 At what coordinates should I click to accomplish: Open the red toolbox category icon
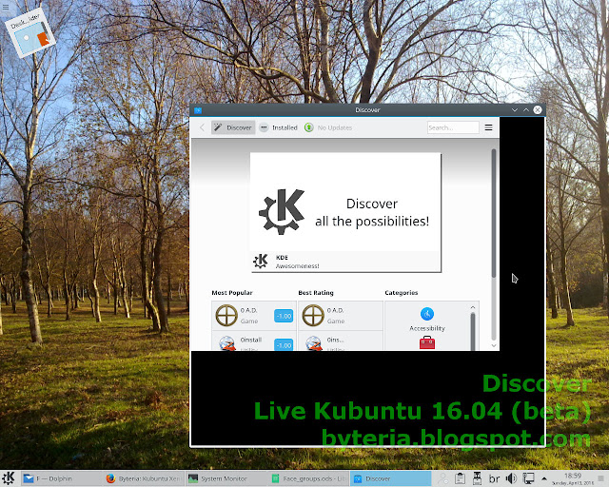coord(427,343)
